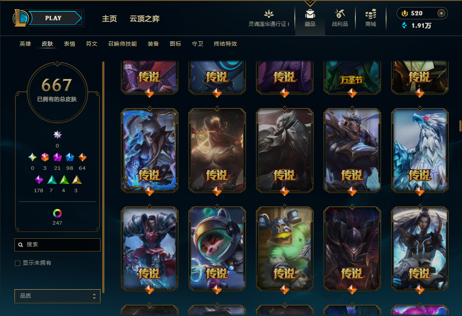Open the 藏品 collection bag icon
Screen dimensions: 462x316
(x=310, y=14)
